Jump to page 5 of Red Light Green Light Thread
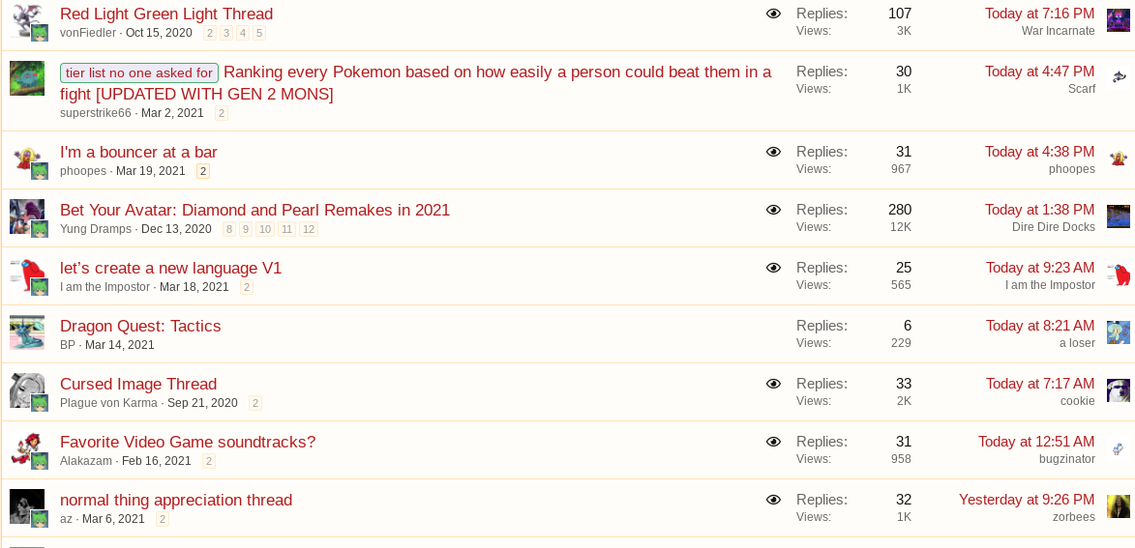Image resolution: width=1135 pixels, height=548 pixels. 259,33
